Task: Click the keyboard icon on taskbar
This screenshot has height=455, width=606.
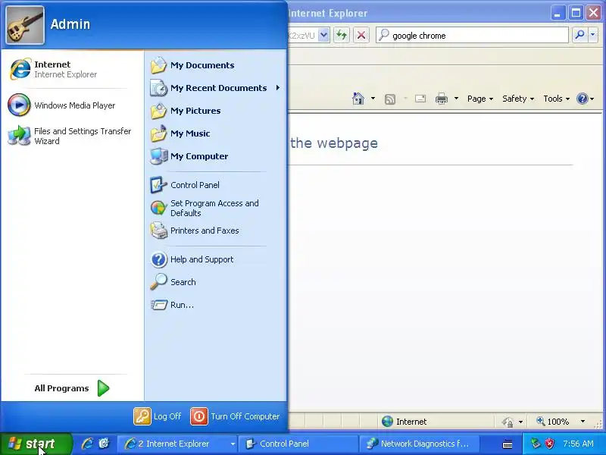Action: 508,444
